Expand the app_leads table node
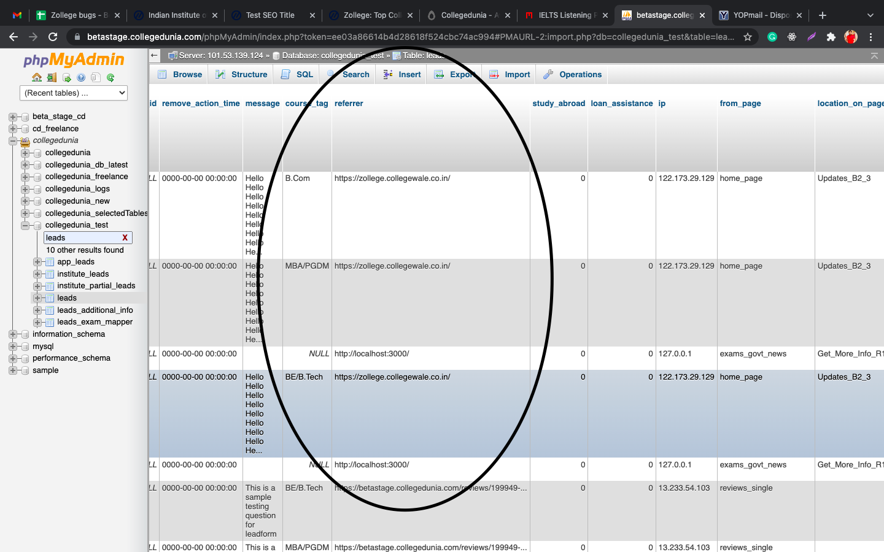The width and height of the screenshot is (884, 552). click(37, 262)
